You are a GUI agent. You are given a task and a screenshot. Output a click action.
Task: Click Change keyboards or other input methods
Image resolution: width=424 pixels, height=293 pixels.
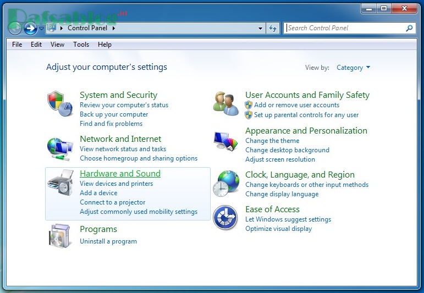coord(307,185)
